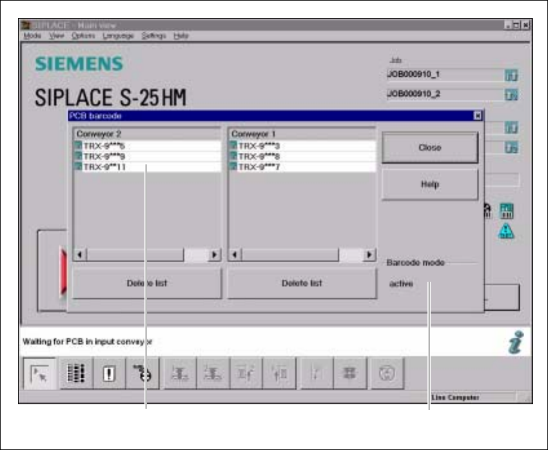The width and height of the screenshot is (548, 450).
Task: Open the Language menu
Action: [118, 35]
